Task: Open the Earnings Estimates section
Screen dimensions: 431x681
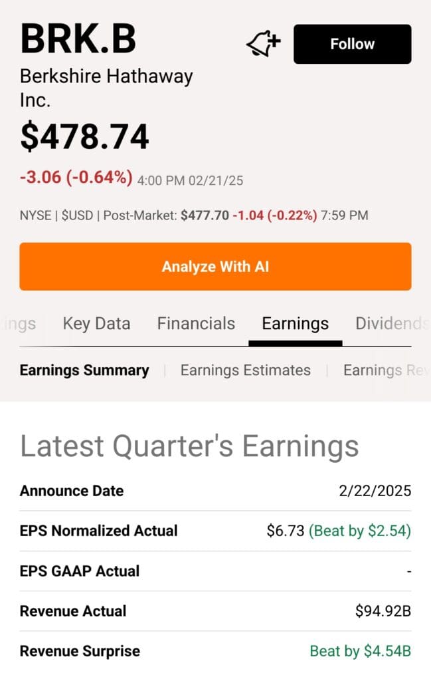Action: pos(245,370)
